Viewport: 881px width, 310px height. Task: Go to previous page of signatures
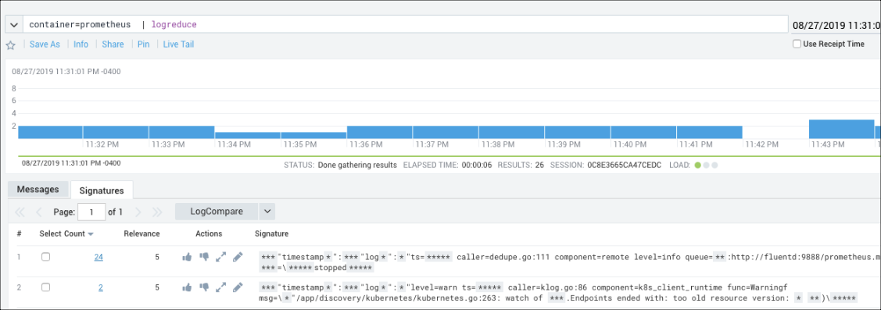coord(39,212)
